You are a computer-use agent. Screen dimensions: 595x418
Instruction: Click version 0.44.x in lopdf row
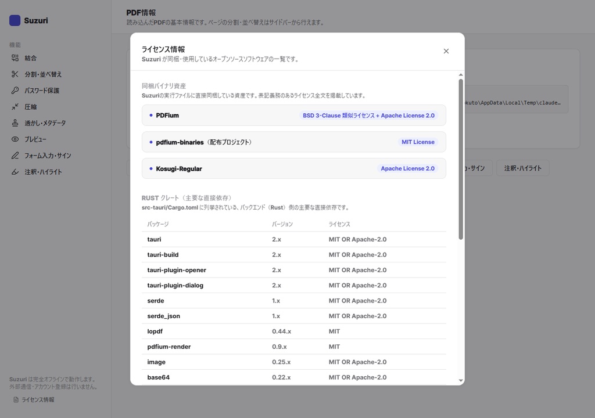pyautogui.click(x=282, y=331)
